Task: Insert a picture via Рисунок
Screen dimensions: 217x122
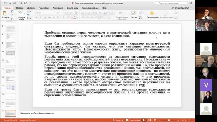Action: [134, 15]
